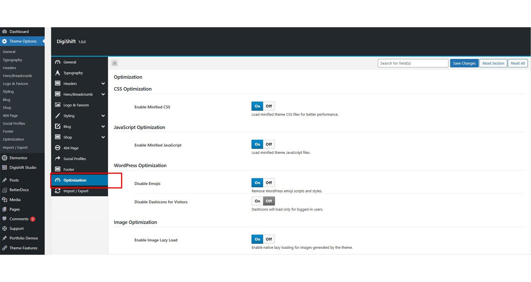Click the Logo & Favicon image icon
The width and height of the screenshot is (531, 282).
click(x=58, y=105)
